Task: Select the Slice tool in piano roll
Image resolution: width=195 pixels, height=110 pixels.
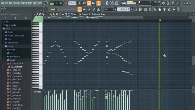Action: coord(66,14)
